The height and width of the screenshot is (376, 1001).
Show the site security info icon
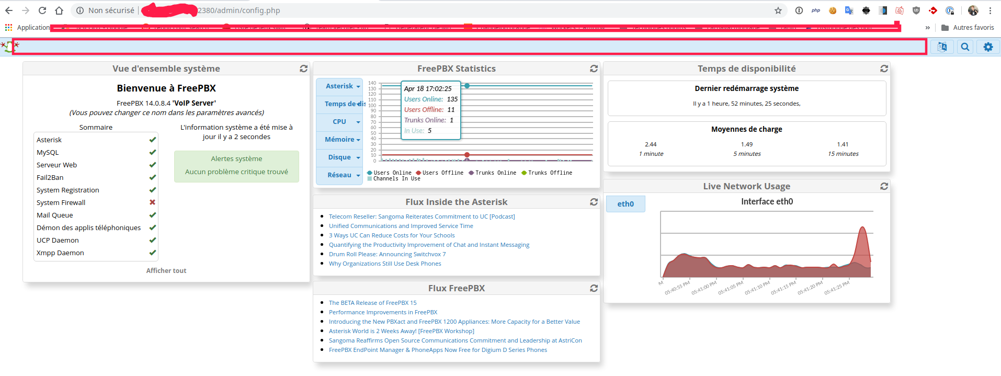tap(79, 10)
